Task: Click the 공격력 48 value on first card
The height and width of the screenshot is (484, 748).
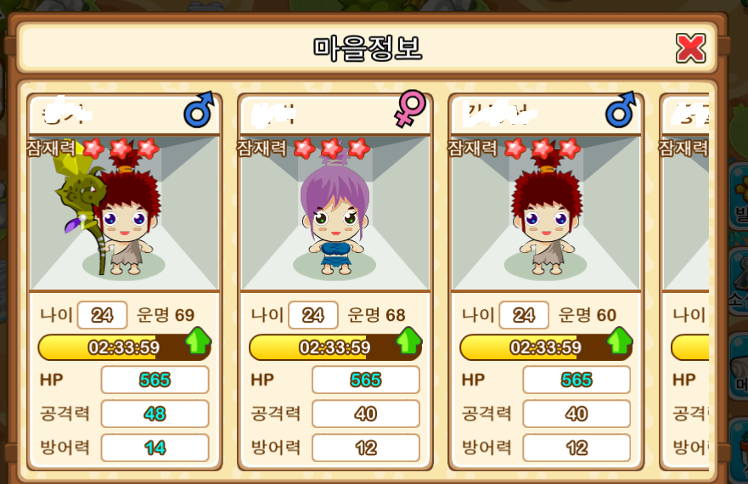Action: click(155, 414)
